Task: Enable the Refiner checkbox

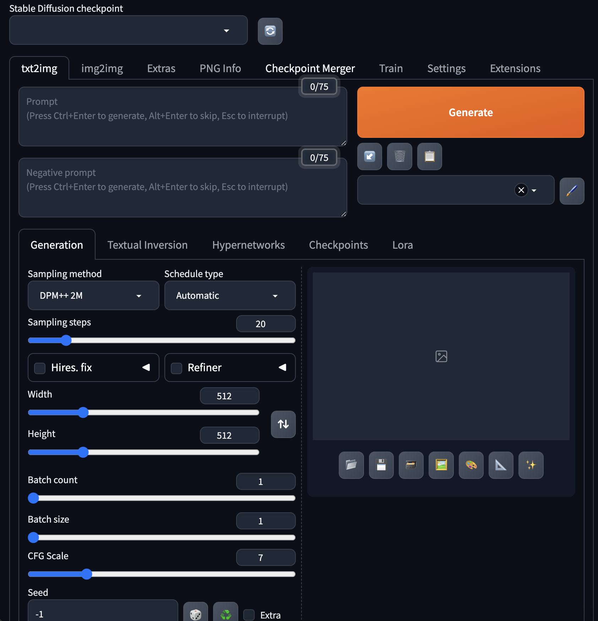Action: [176, 368]
